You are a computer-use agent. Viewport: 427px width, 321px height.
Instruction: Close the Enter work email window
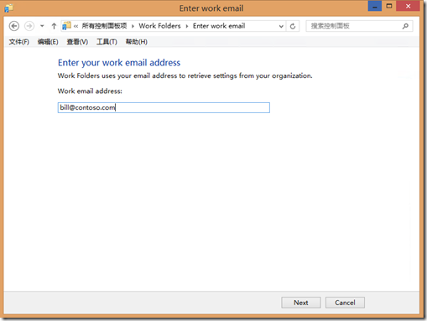408,6
